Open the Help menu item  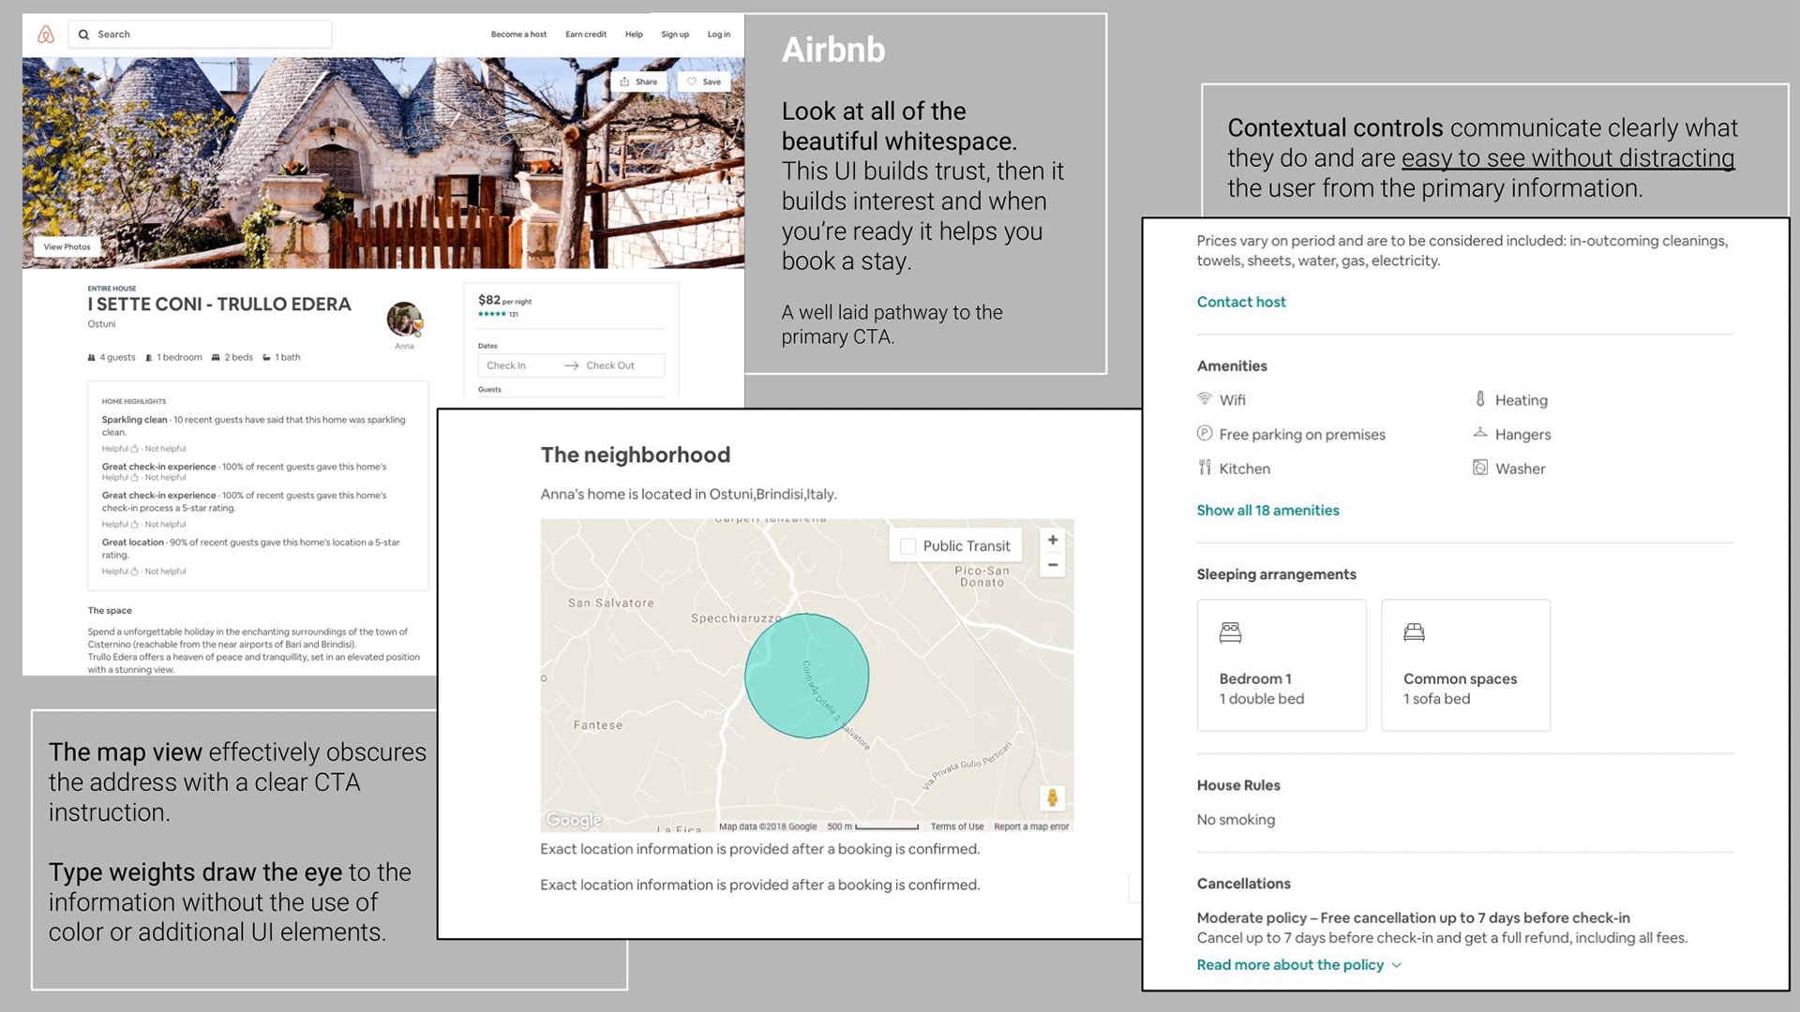click(634, 35)
